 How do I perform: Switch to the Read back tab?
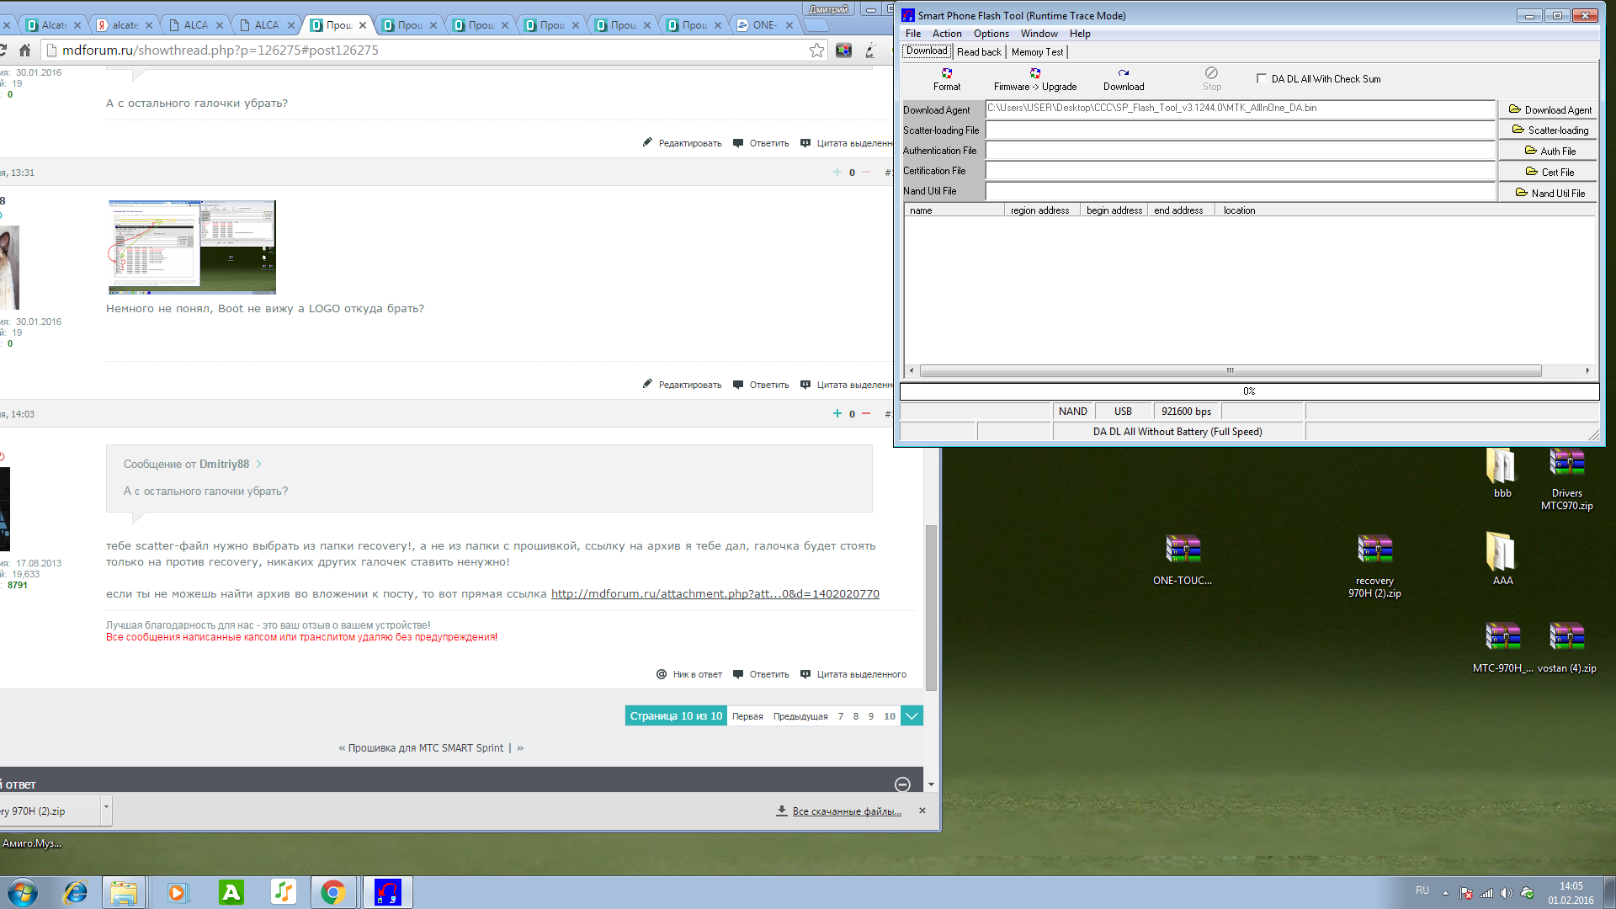pyautogui.click(x=979, y=52)
